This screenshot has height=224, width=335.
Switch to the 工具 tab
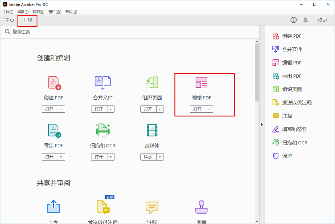click(27, 20)
